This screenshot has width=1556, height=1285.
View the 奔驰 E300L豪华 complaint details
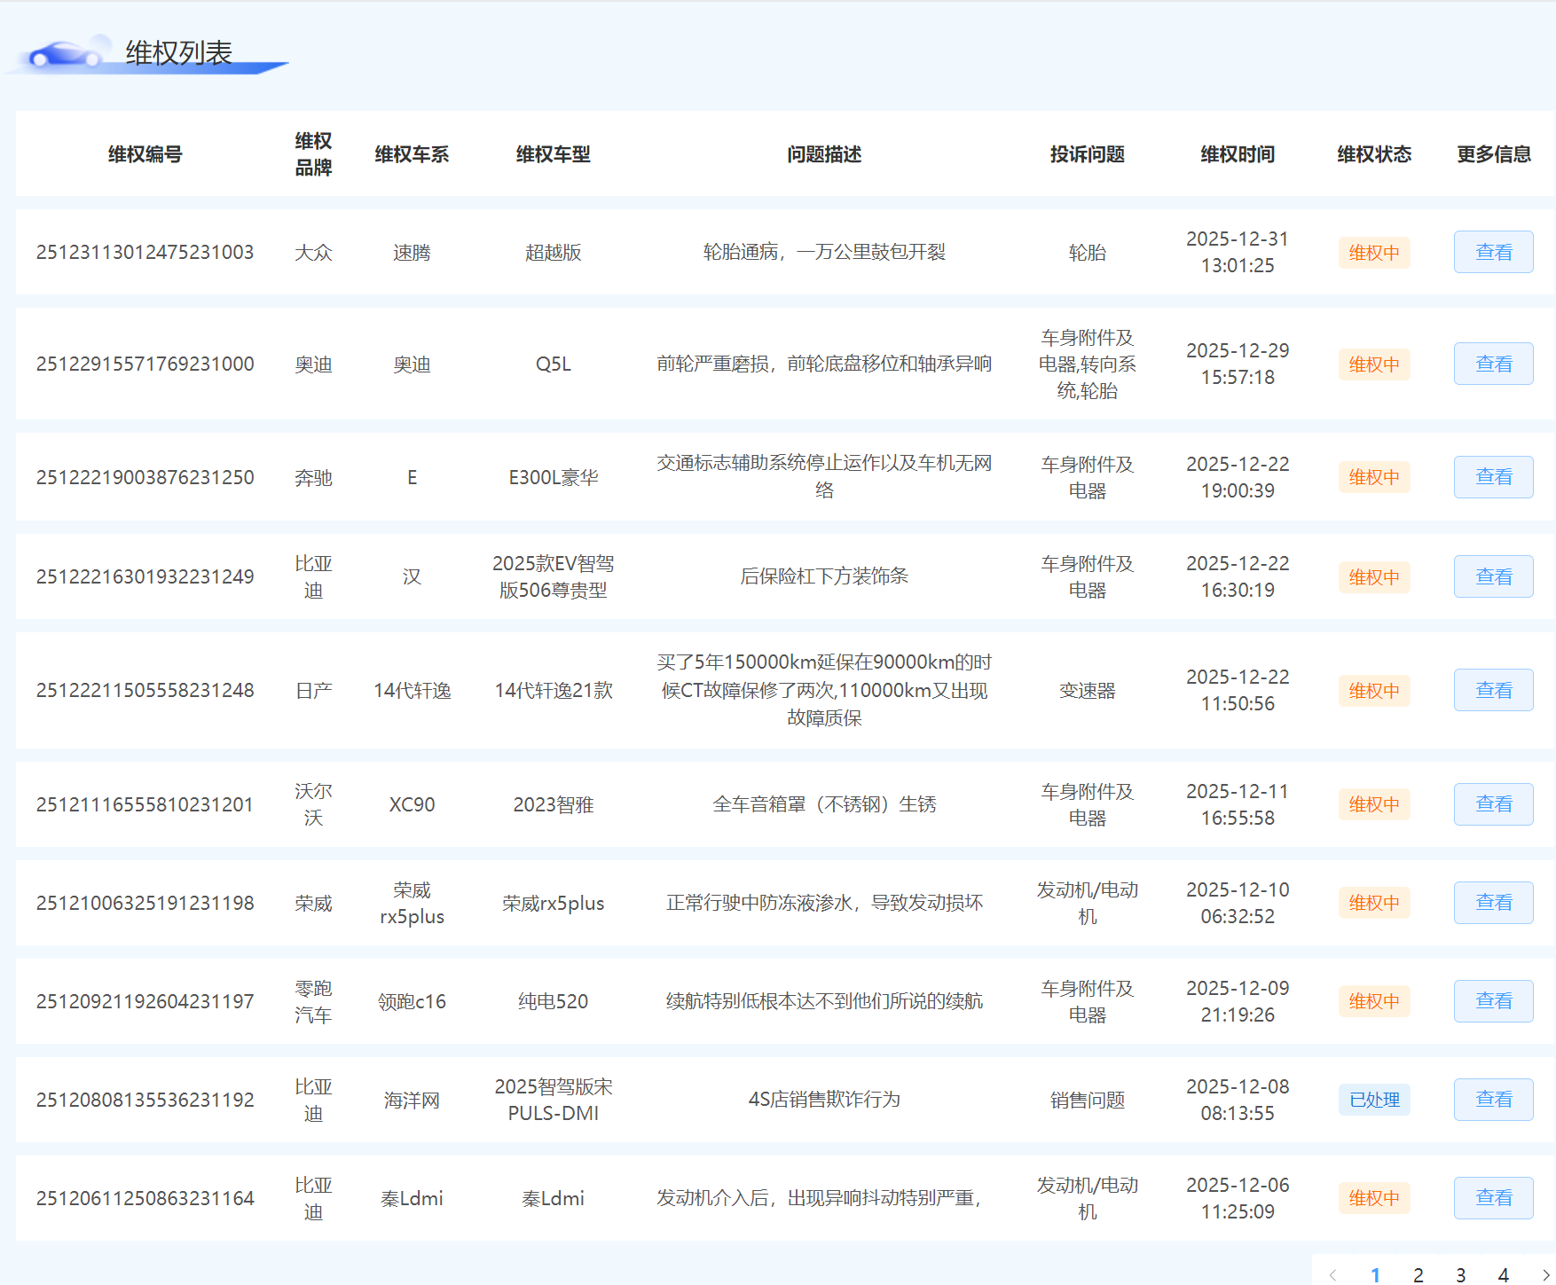(x=1493, y=477)
